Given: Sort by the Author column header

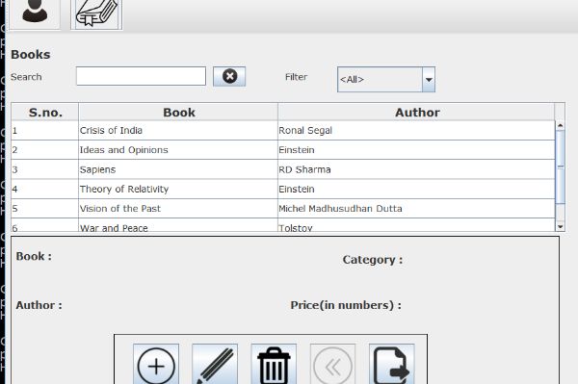Looking at the screenshot, I should [x=416, y=113].
